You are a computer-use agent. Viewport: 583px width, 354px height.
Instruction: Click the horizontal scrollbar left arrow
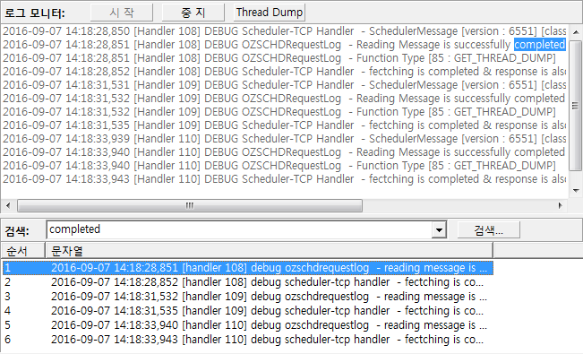tap(8, 205)
